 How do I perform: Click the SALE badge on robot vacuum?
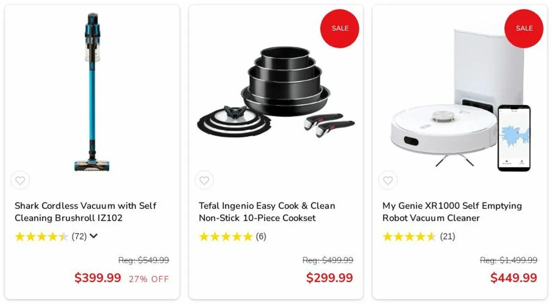[x=524, y=28]
